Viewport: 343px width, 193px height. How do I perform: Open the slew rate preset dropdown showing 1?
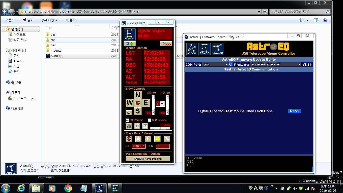162,104
